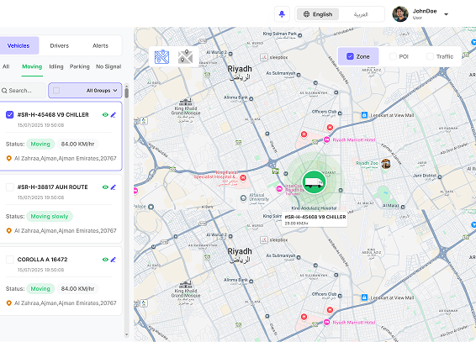Click the #SR-H-38817 AUH ROUTE title
Viewport: 476px width, 342px height.
pos(52,187)
